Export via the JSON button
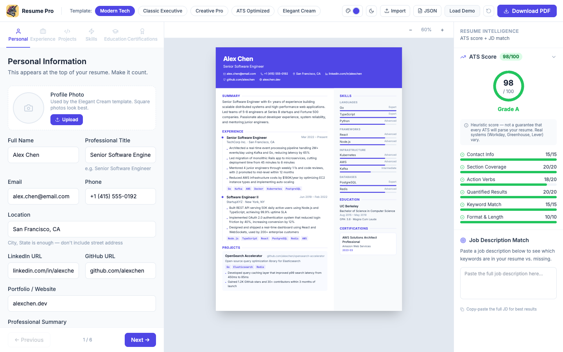The image size is (563, 352). coord(427,11)
